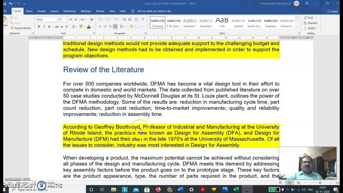The width and height of the screenshot is (343, 193).
Task: Click Bullets list icon
Action: (x=100, y=19)
